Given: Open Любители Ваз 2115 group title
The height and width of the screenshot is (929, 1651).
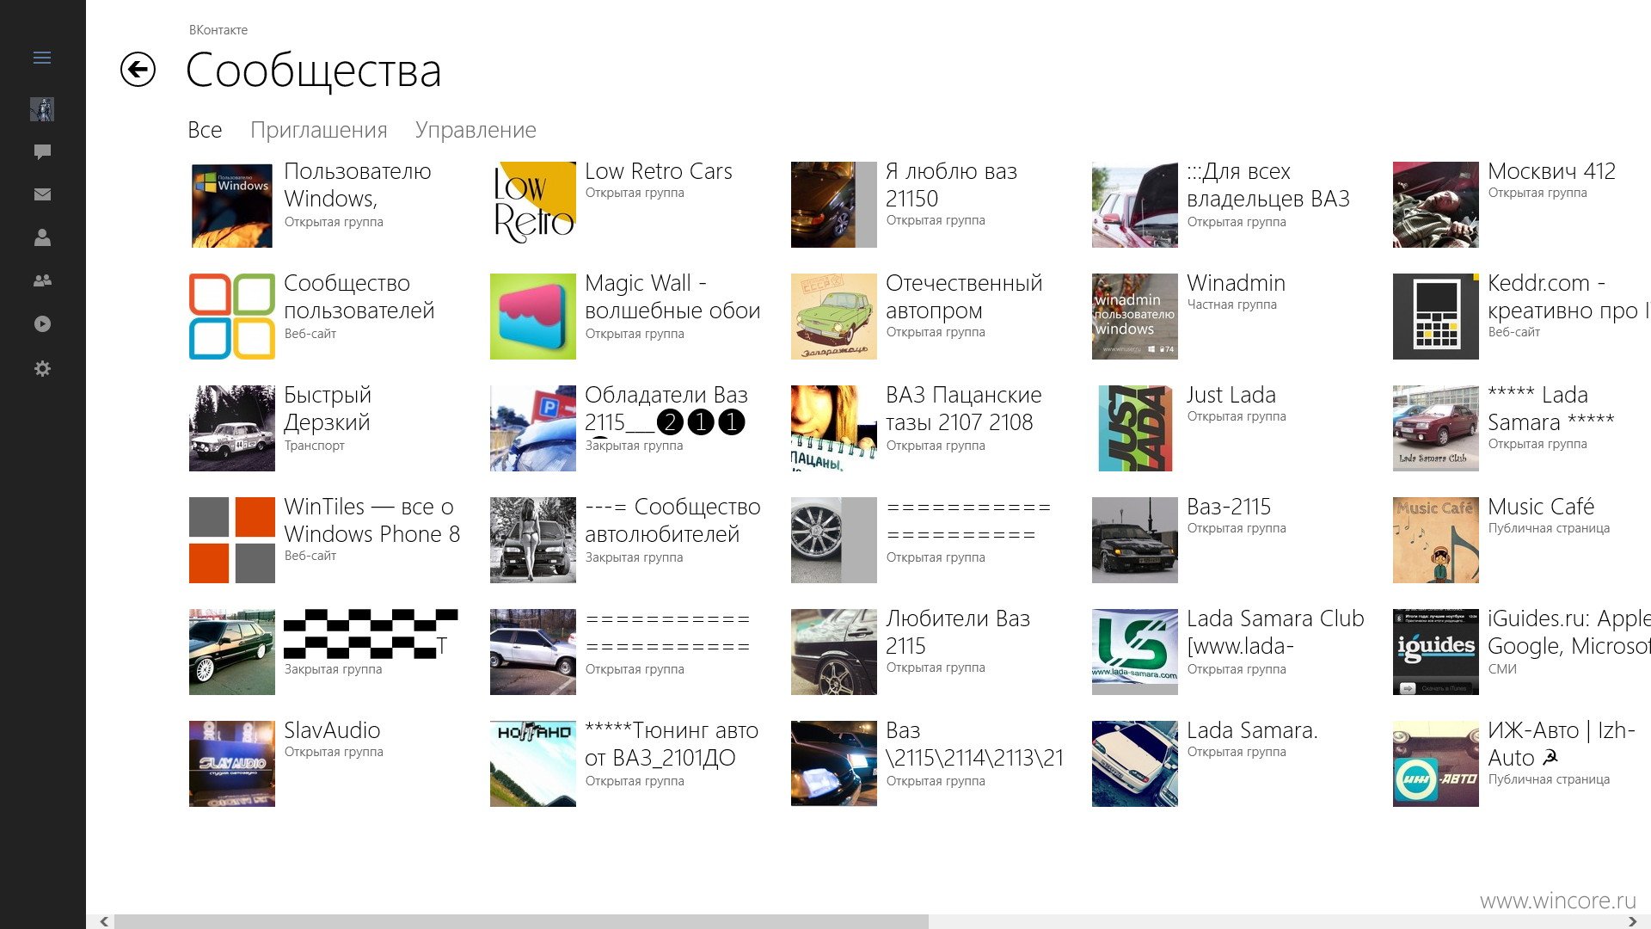Looking at the screenshot, I should [x=958, y=632].
